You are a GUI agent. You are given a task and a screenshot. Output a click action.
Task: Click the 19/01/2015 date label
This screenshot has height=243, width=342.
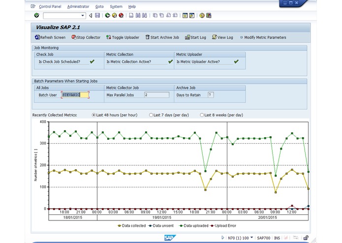[161, 217]
